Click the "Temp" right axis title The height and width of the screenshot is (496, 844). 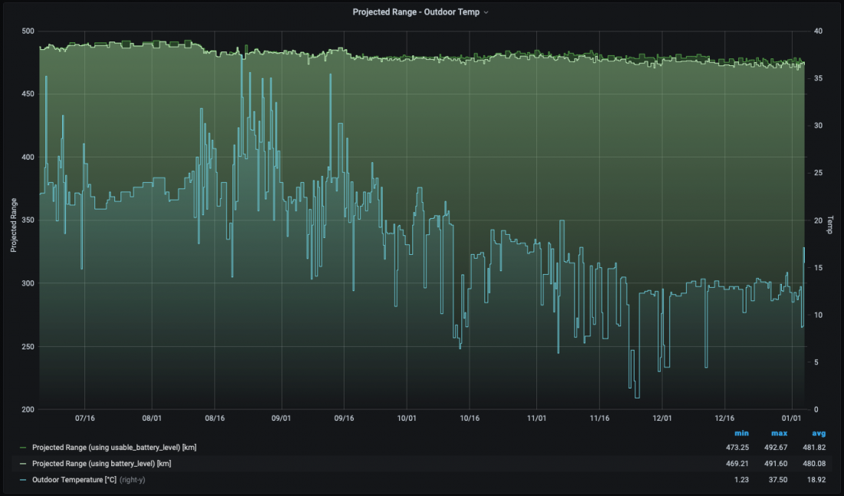(829, 224)
